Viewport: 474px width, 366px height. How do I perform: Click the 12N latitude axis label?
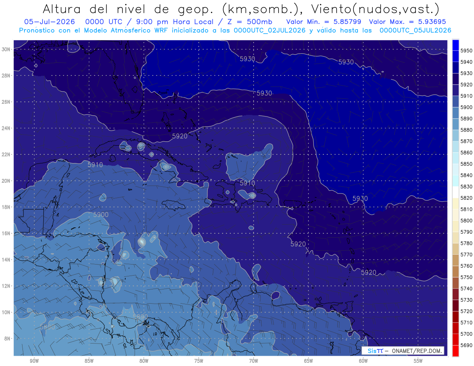click(x=6, y=286)
